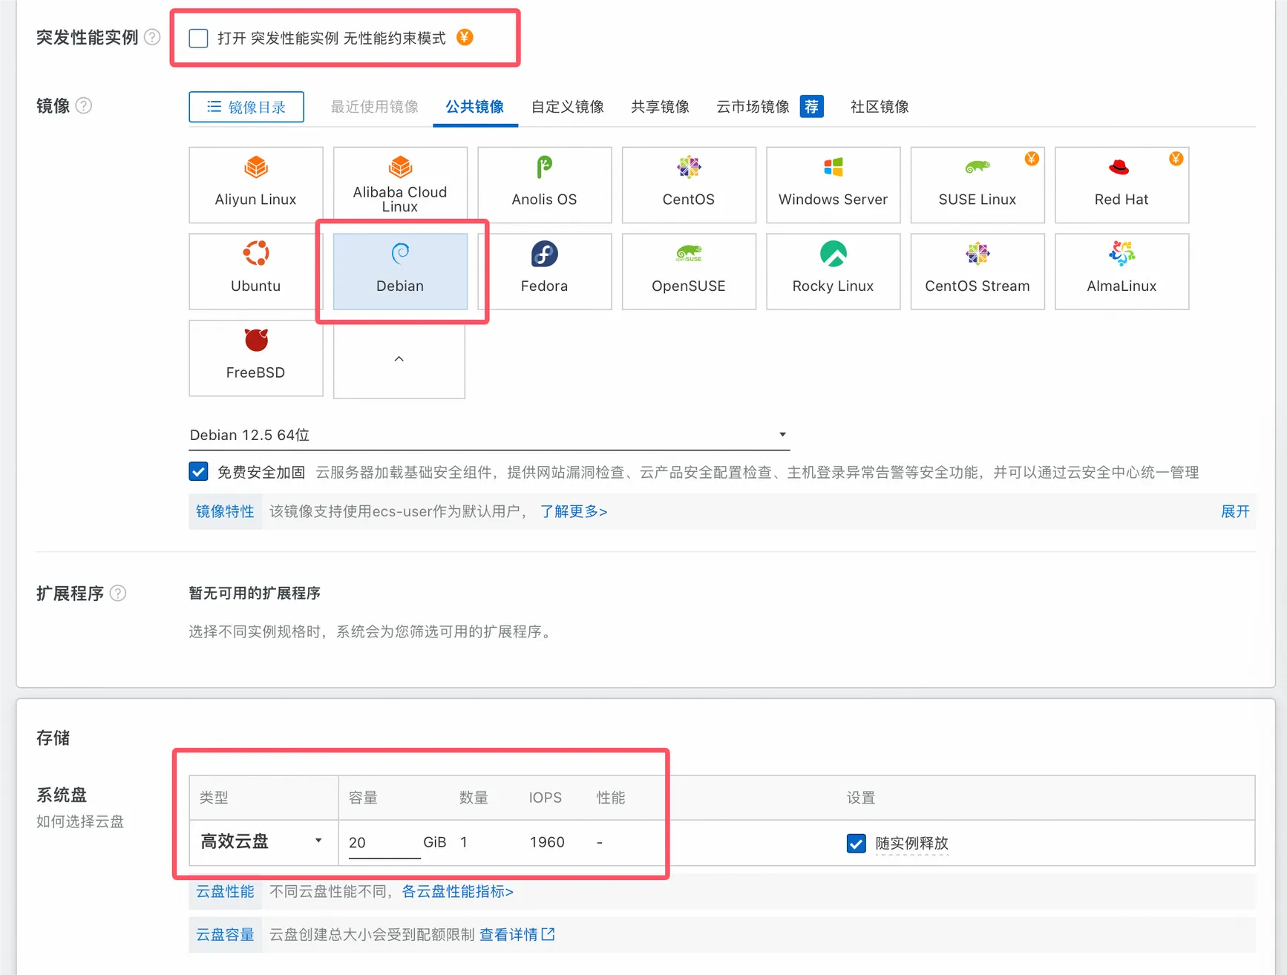Open the 查看详情 quota link
Viewport: 1287px width, 975px height.
(517, 934)
